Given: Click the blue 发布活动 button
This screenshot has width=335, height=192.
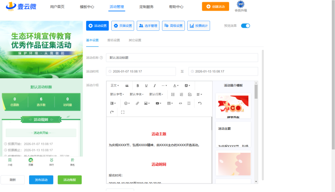Looking at the screenshot, I should click(x=41, y=179).
